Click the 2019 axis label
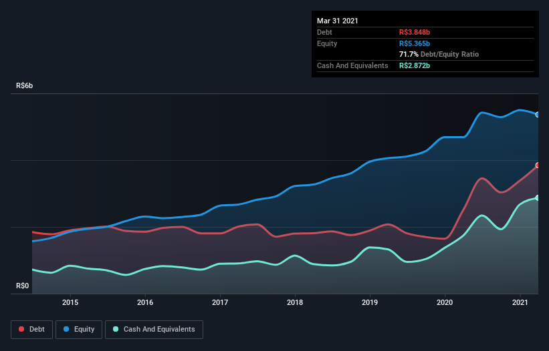This screenshot has width=549, height=351. point(370,302)
